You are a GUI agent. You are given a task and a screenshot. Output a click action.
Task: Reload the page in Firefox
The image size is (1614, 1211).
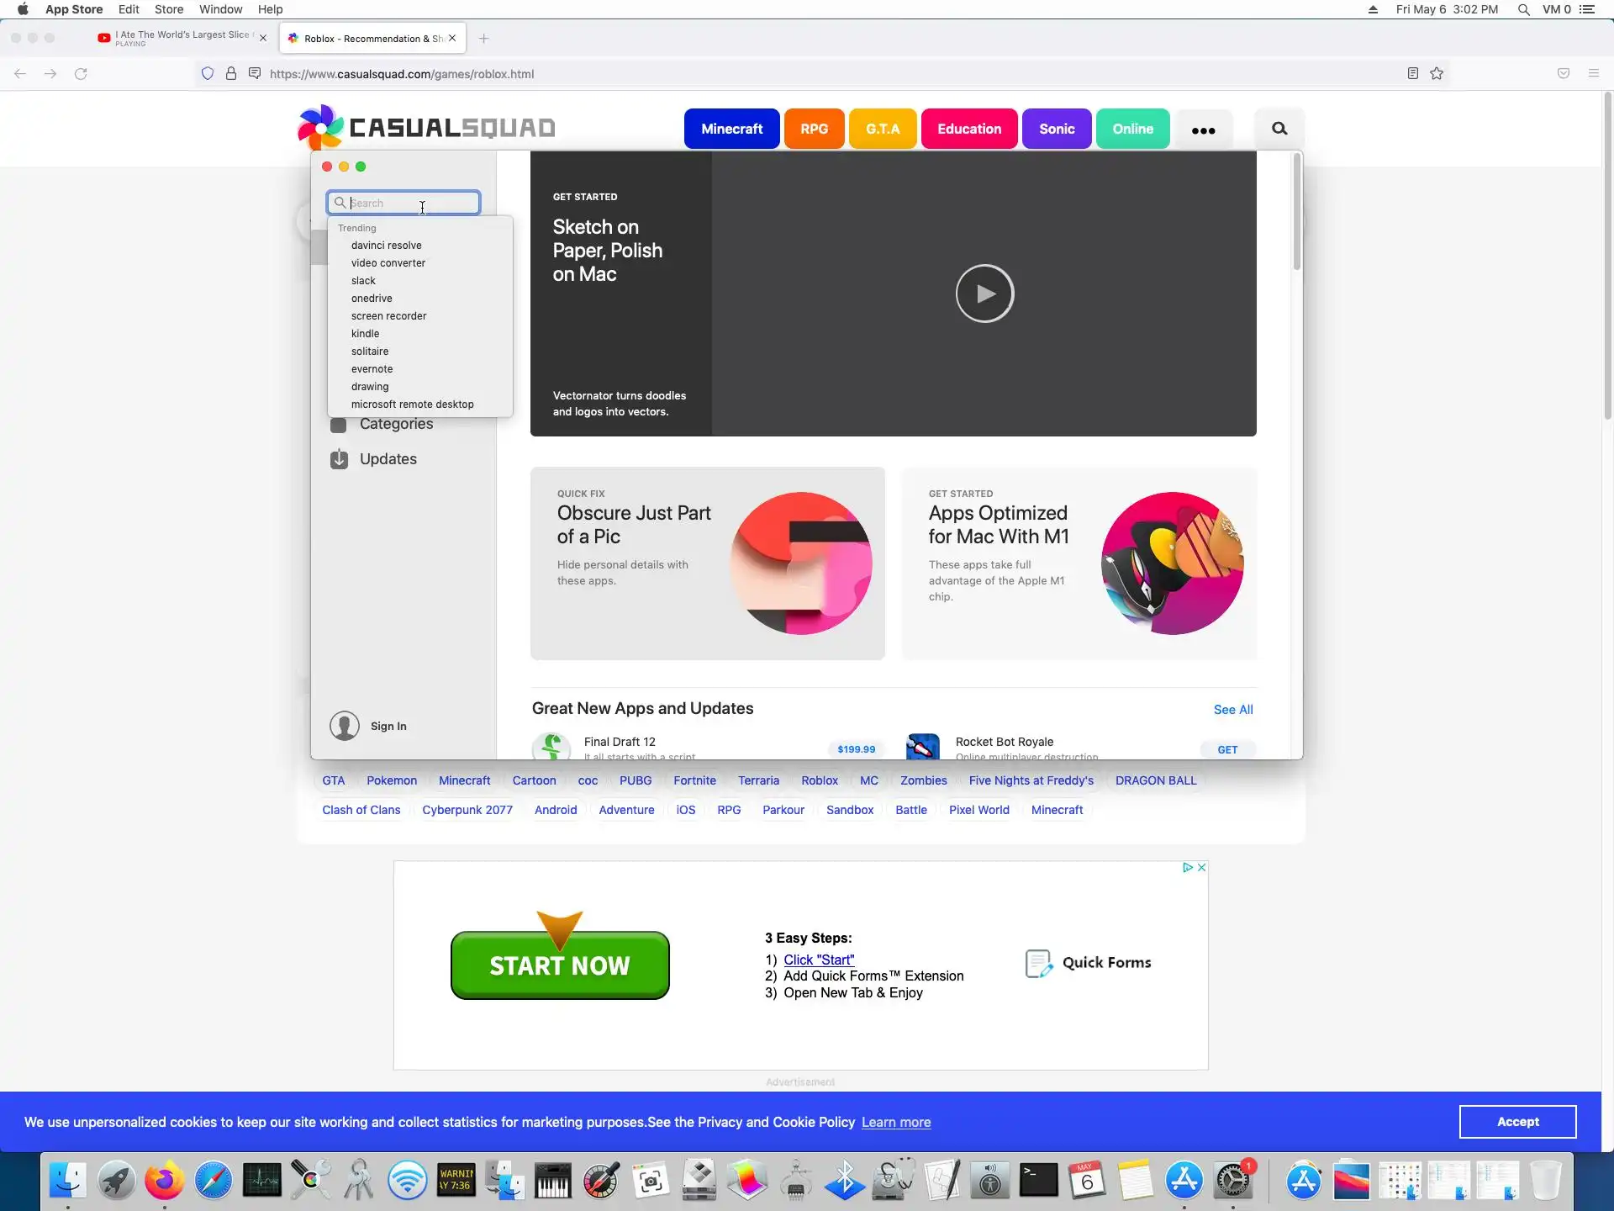pos(81,74)
